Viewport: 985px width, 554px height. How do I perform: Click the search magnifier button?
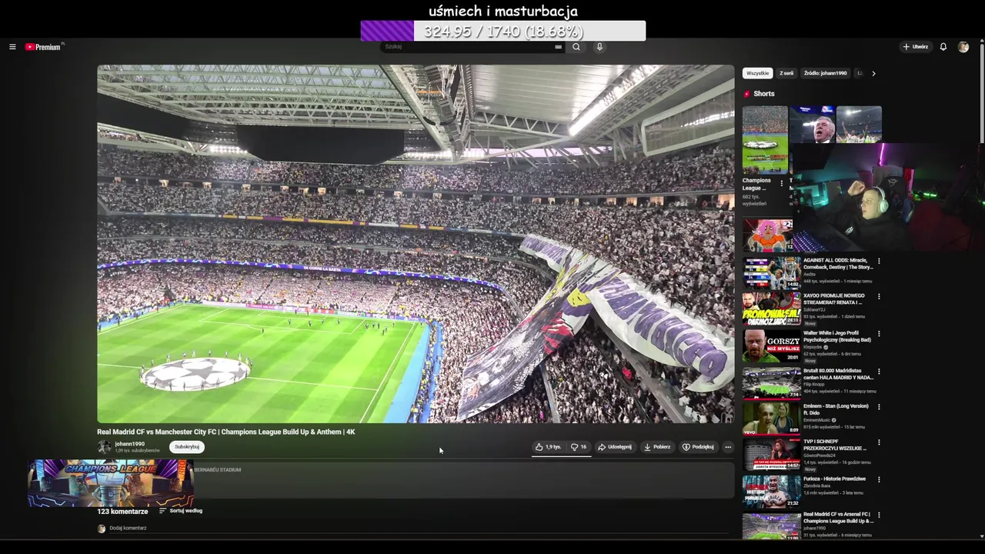click(576, 47)
